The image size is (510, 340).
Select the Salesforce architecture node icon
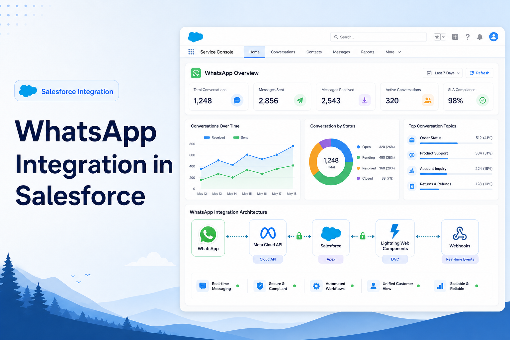[x=331, y=234]
